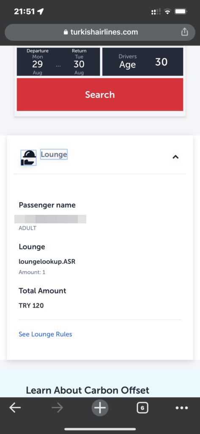The image size is (200, 434).
Task: Open the Return date picker Tue 30 Aug
Action: pos(79,61)
